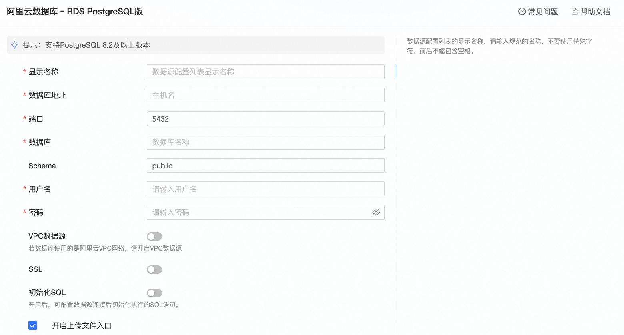Click the 初始化SQL label
The height and width of the screenshot is (335, 624).
[x=47, y=293]
